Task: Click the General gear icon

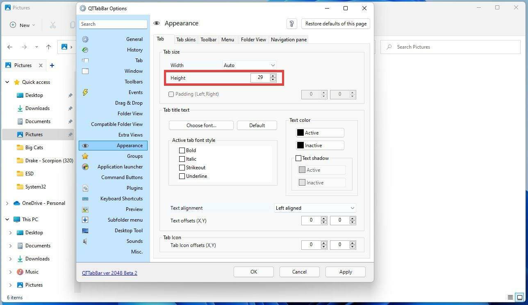Action: tap(85, 39)
